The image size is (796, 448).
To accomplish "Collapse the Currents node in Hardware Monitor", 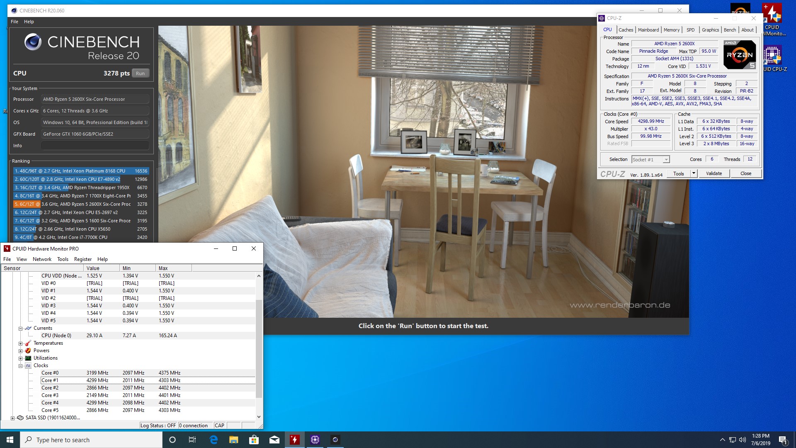I will coord(20,329).
